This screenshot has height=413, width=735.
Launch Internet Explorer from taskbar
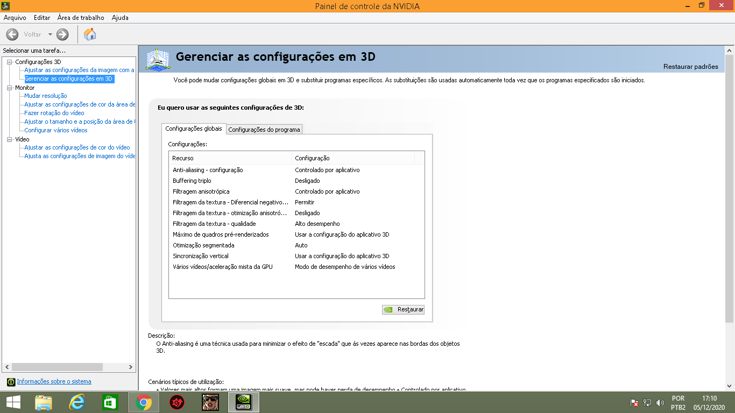(x=77, y=402)
